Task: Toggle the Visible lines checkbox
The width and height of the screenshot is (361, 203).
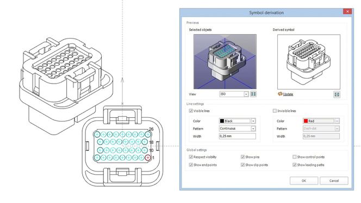Action: pyautogui.click(x=191, y=111)
